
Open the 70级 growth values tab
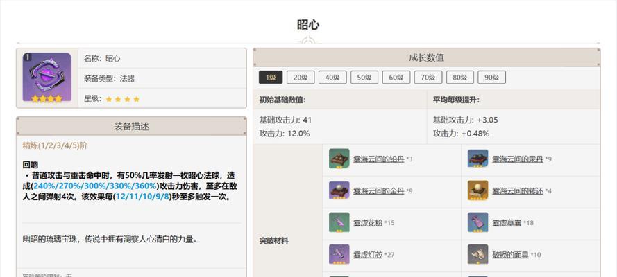[428, 78]
